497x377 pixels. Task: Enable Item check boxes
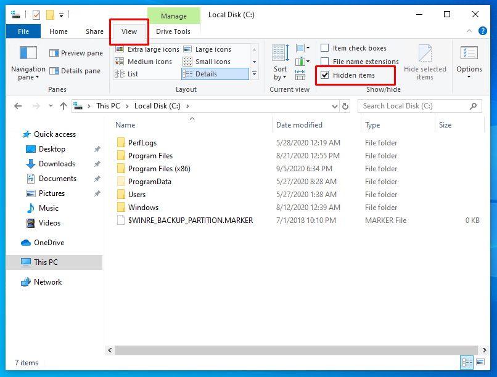click(324, 48)
